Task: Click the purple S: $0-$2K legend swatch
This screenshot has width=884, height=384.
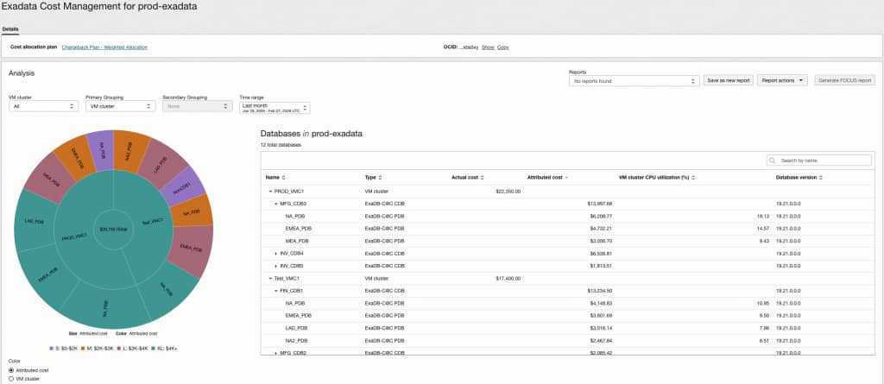Action: (x=51, y=349)
